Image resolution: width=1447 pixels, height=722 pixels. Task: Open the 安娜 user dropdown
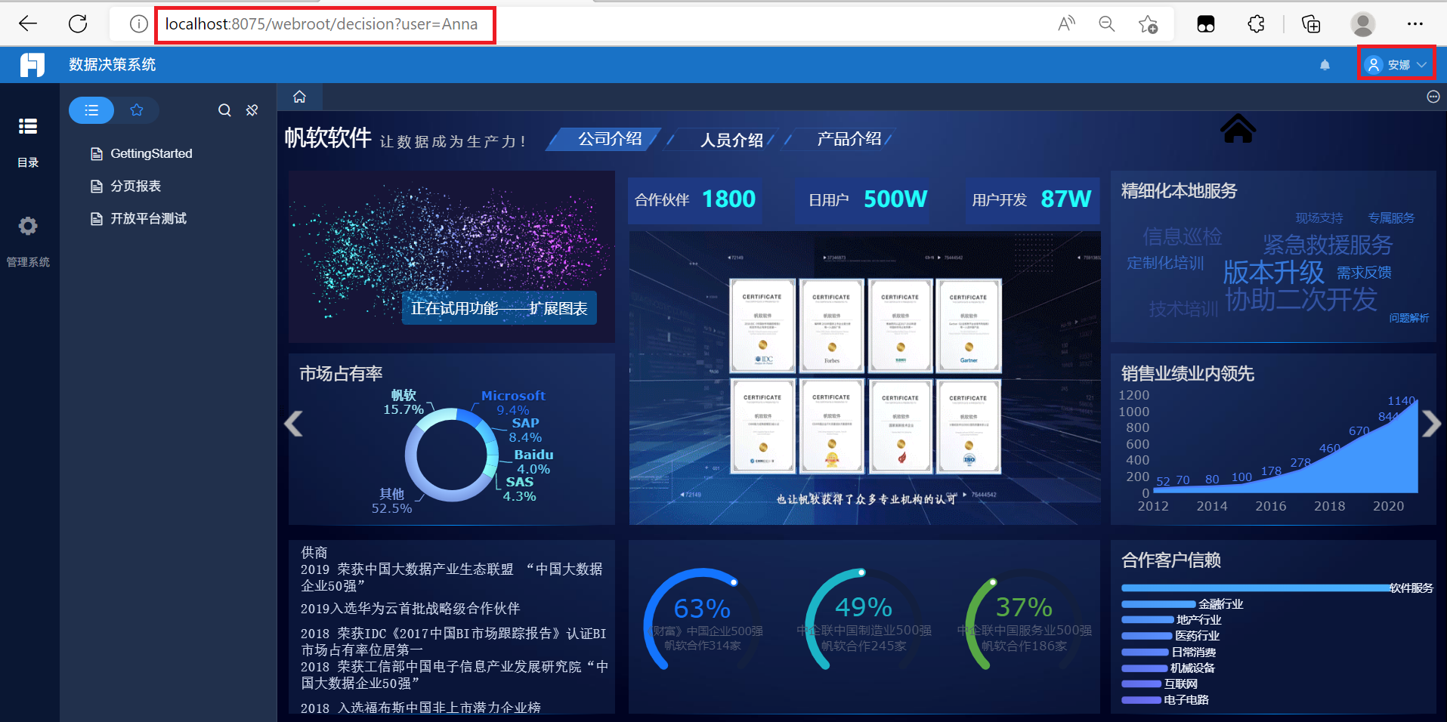pyautogui.click(x=1397, y=65)
